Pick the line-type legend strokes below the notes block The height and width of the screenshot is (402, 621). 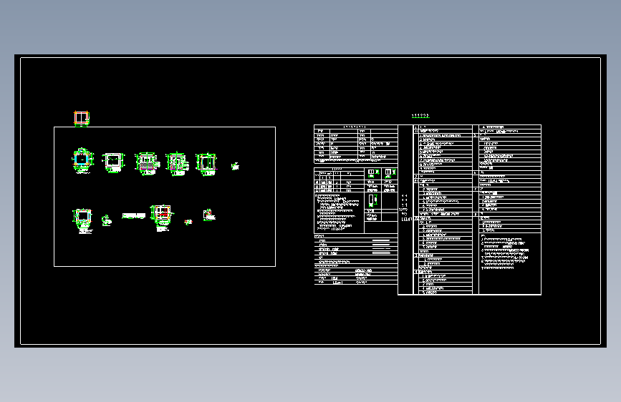(381, 246)
